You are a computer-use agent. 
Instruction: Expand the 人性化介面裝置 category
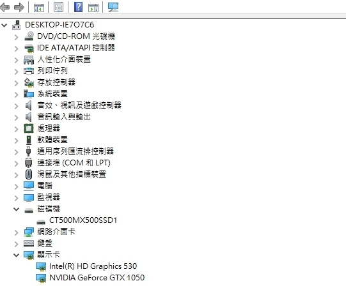(17, 60)
